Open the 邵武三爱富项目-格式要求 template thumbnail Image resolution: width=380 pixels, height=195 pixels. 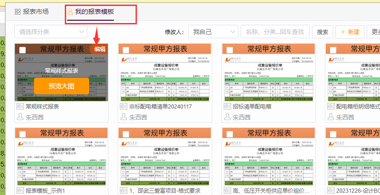[165, 157]
